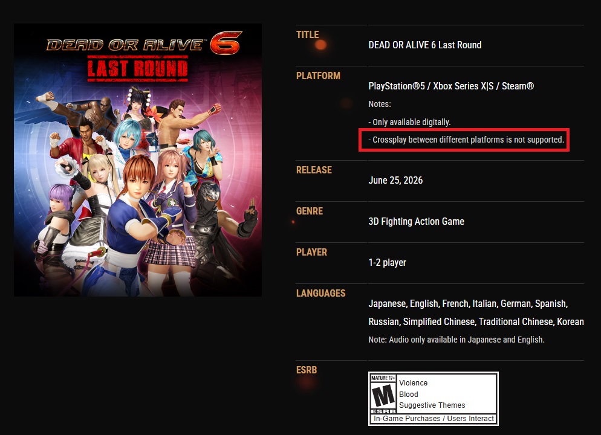Click 'PlayStation®5 / Xbox Series X|S / Steam®' text

coord(451,86)
